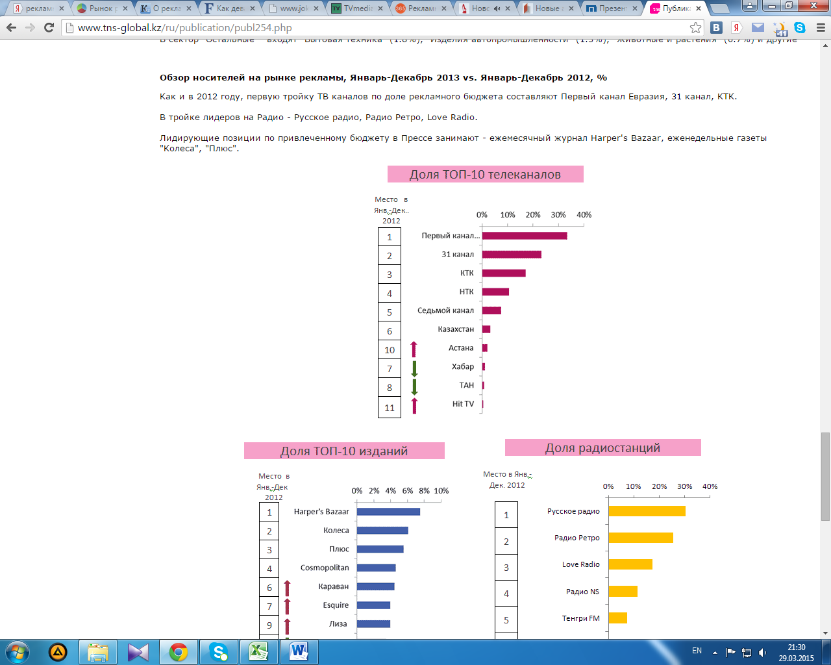This screenshot has height=665, width=831.
Task: Switch to the О рекла tab
Action: coord(166,8)
